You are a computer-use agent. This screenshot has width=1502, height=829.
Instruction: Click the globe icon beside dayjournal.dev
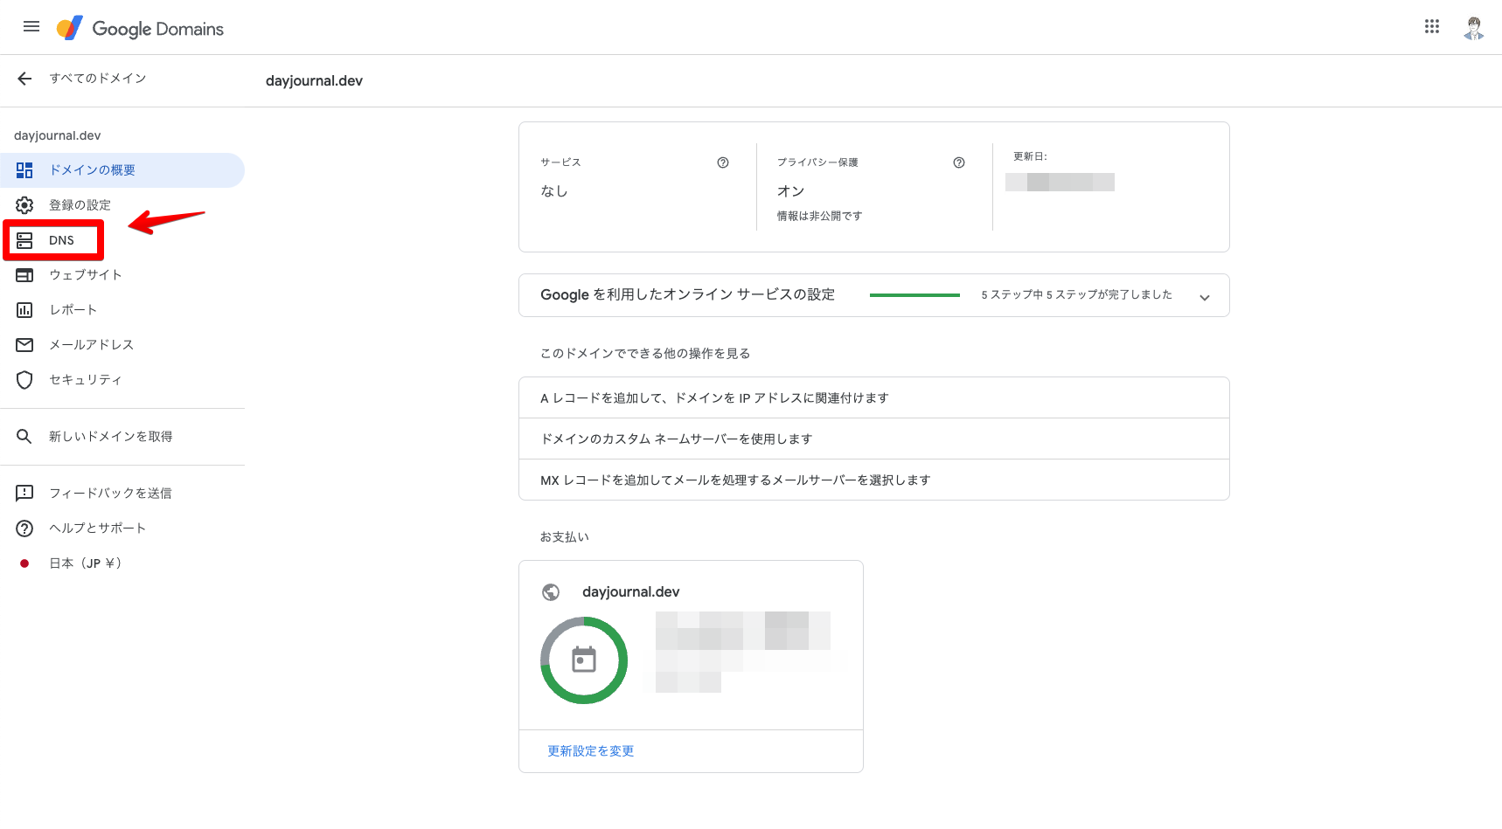click(x=551, y=592)
